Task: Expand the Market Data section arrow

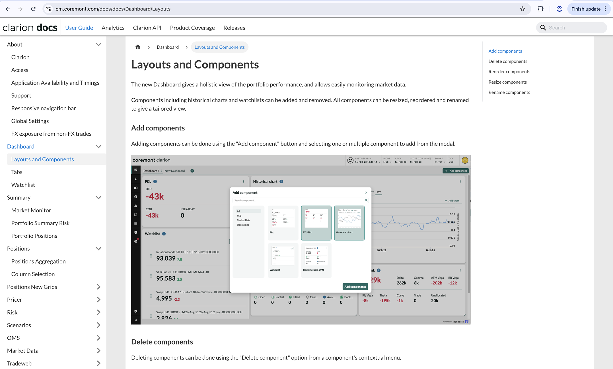Action: [x=98, y=351]
